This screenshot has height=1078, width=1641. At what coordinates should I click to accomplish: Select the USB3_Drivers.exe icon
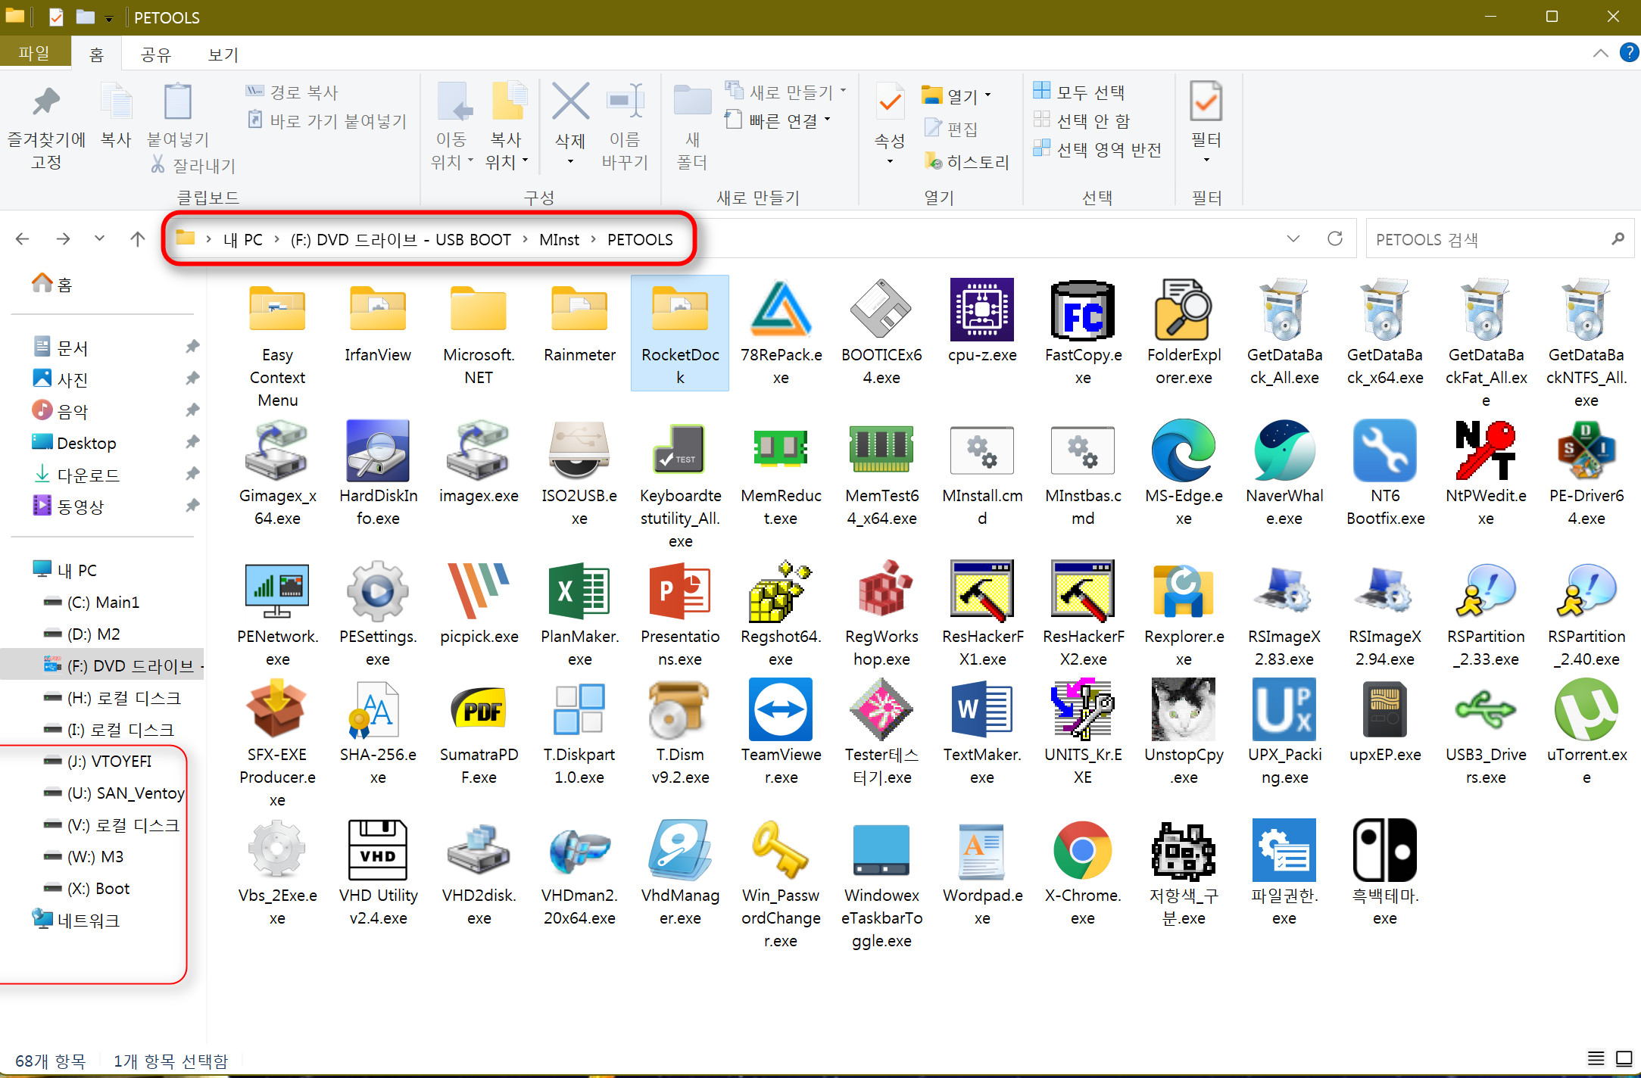tap(1486, 710)
